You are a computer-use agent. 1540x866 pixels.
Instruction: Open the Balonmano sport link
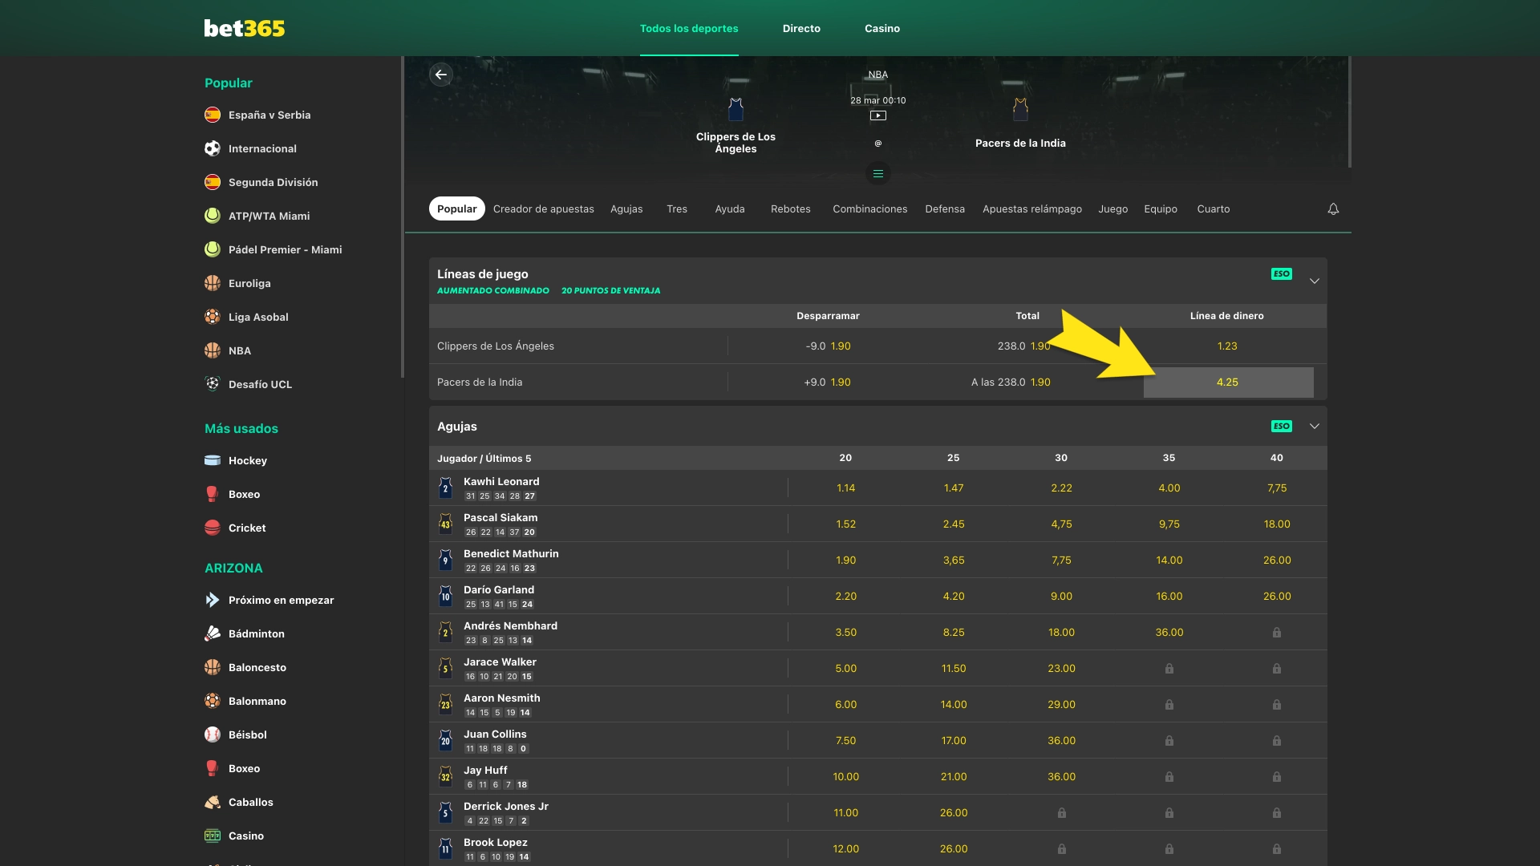point(257,701)
